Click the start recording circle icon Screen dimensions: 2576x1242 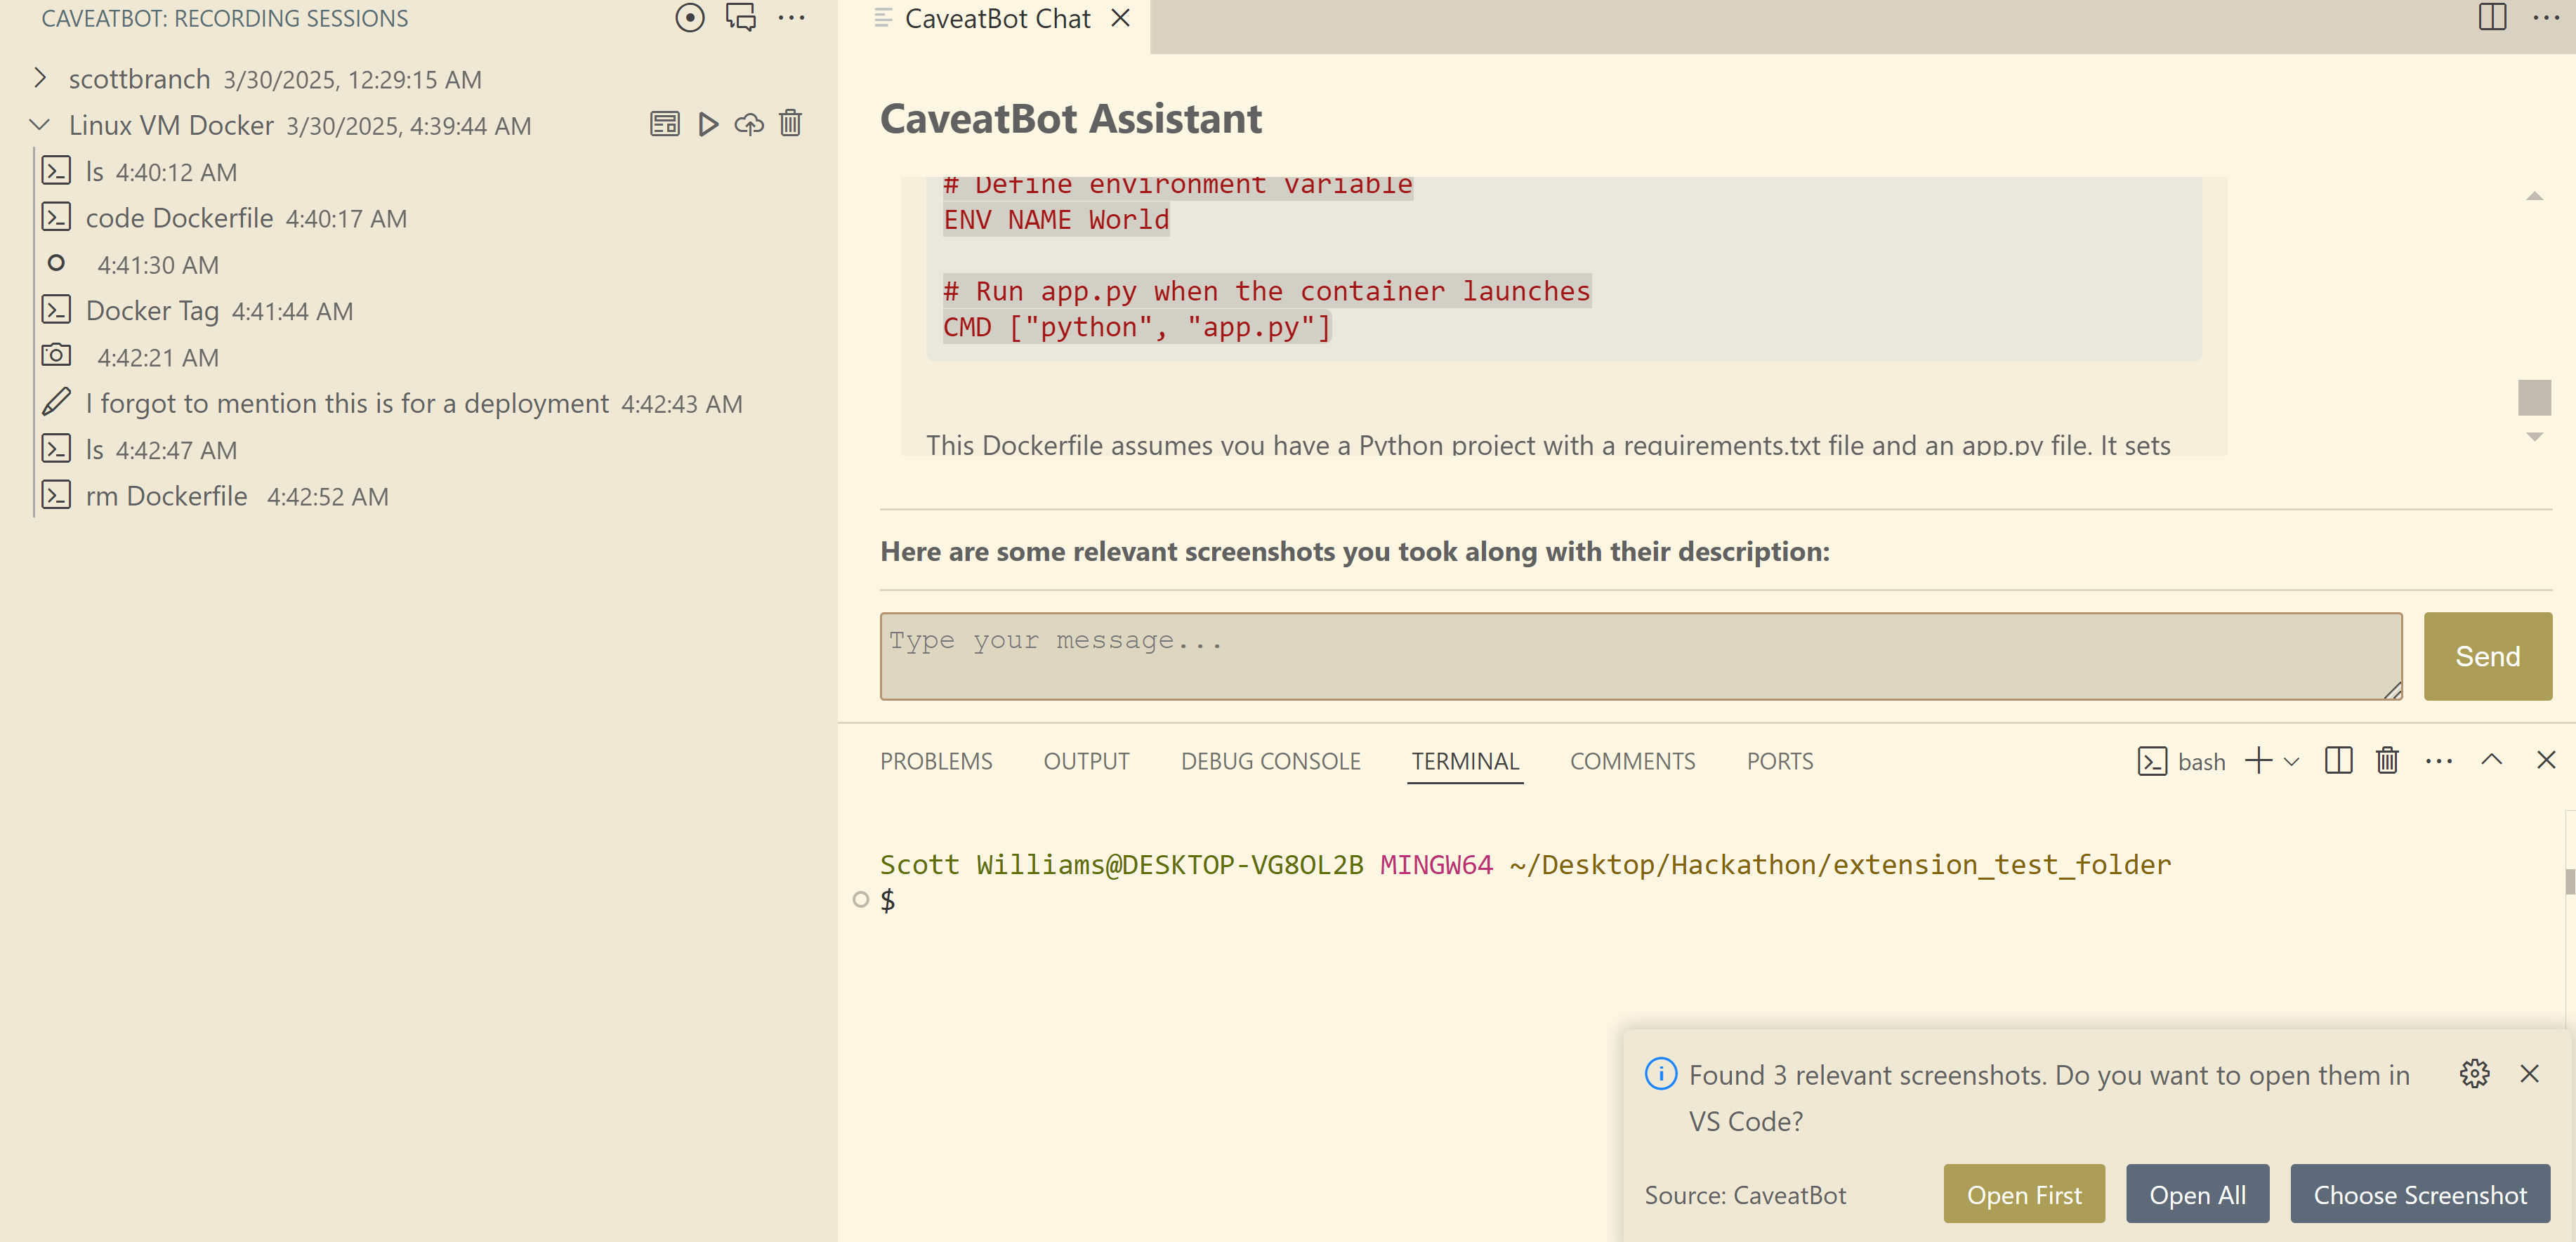[689, 18]
